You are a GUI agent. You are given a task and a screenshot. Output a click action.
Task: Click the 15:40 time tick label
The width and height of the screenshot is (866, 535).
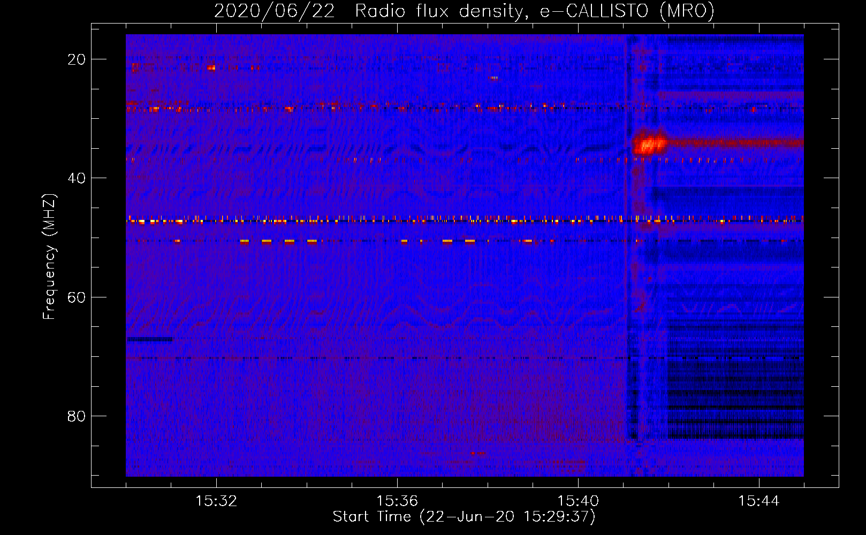pyautogui.click(x=578, y=501)
